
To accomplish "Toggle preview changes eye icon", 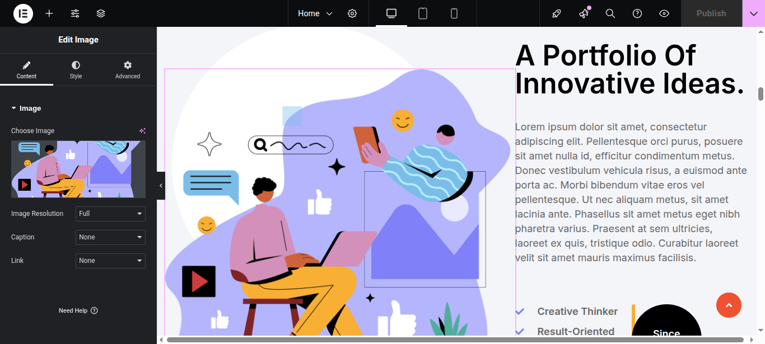I will (664, 13).
